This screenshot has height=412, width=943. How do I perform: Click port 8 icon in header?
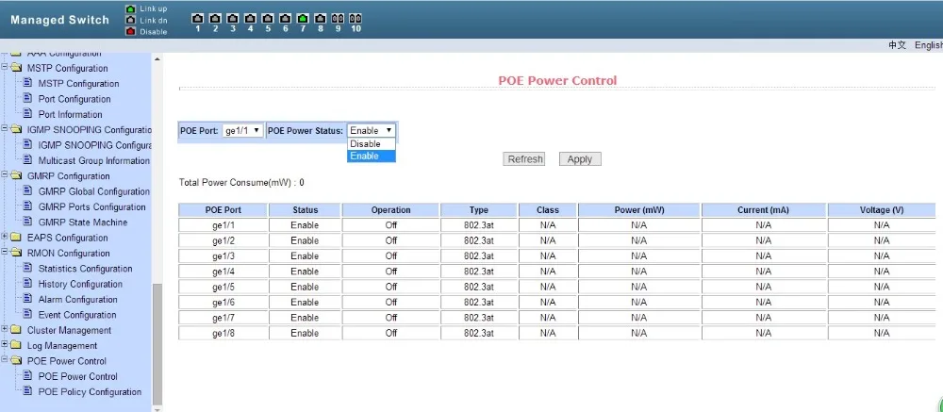(321, 19)
